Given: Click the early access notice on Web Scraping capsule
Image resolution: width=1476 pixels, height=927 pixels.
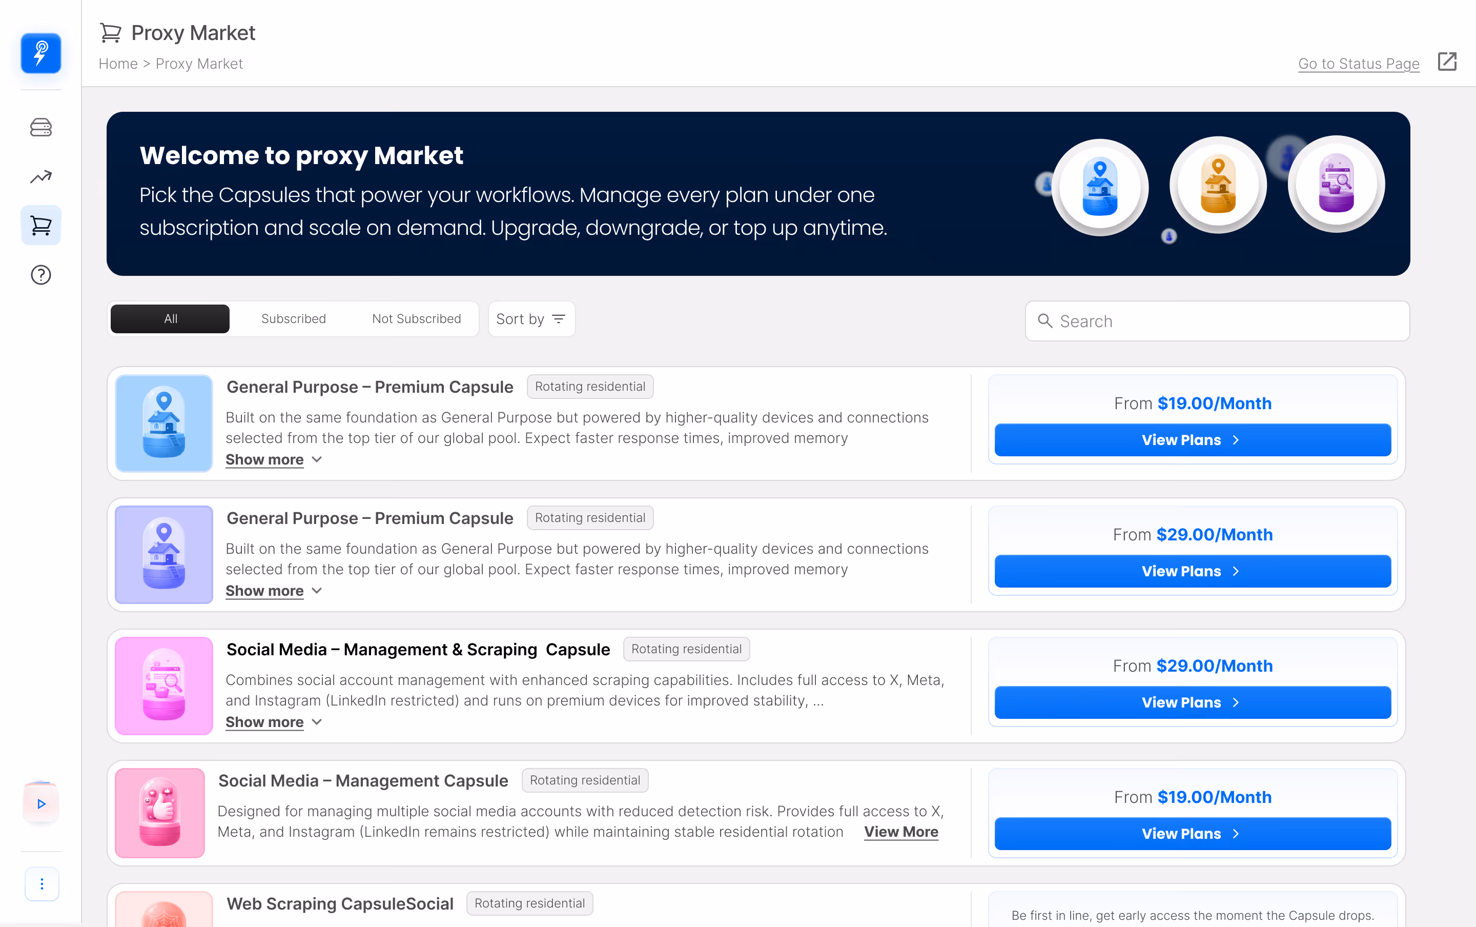Looking at the screenshot, I should (x=1192, y=915).
